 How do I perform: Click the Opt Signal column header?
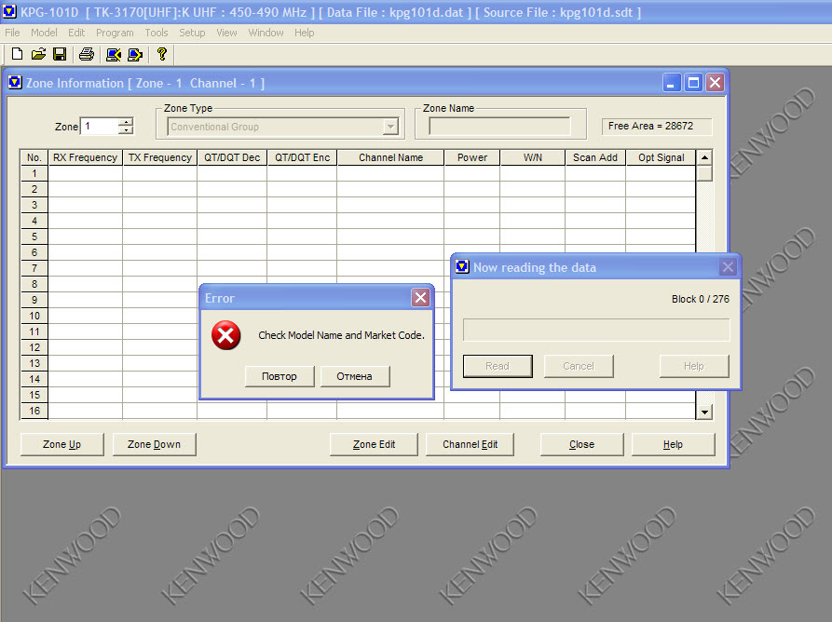(662, 157)
